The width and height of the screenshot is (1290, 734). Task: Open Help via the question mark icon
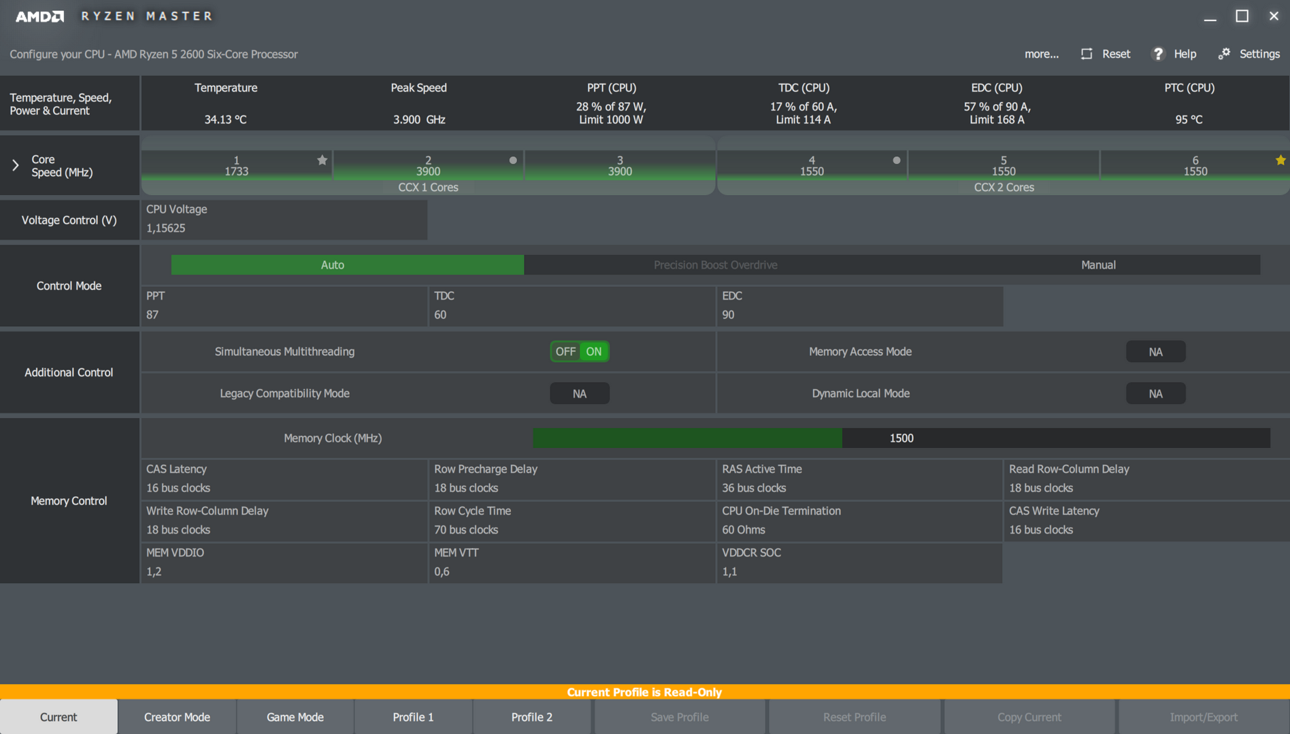pyautogui.click(x=1158, y=54)
